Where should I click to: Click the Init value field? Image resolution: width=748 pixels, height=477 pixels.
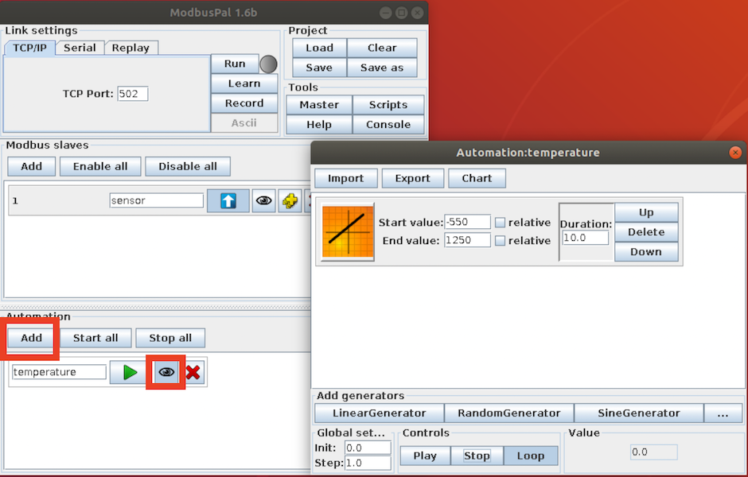click(368, 448)
